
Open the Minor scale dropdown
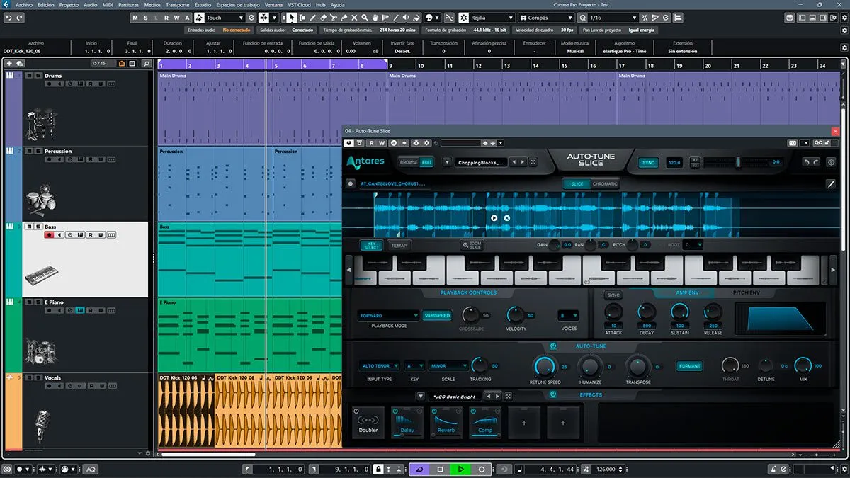coord(448,366)
